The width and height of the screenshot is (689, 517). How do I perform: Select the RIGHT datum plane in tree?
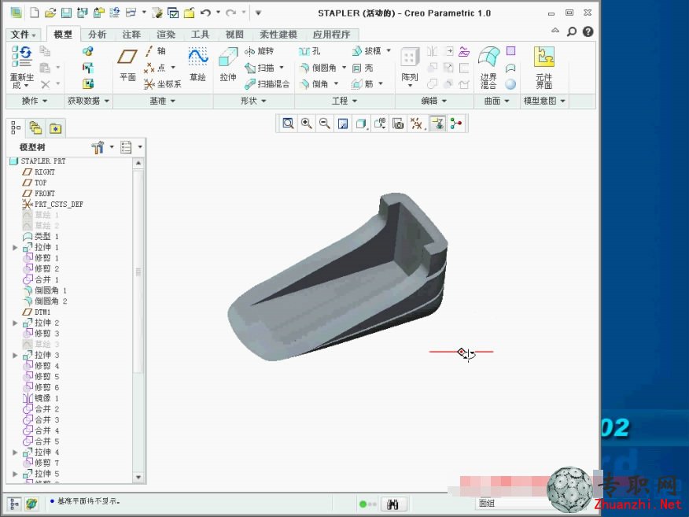(39, 172)
